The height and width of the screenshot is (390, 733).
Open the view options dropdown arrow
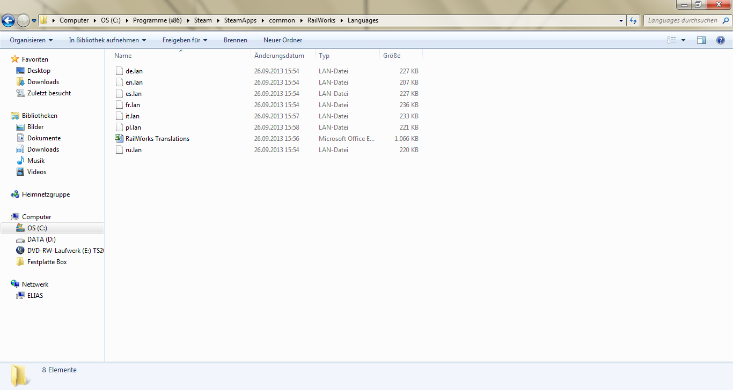[x=683, y=40]
